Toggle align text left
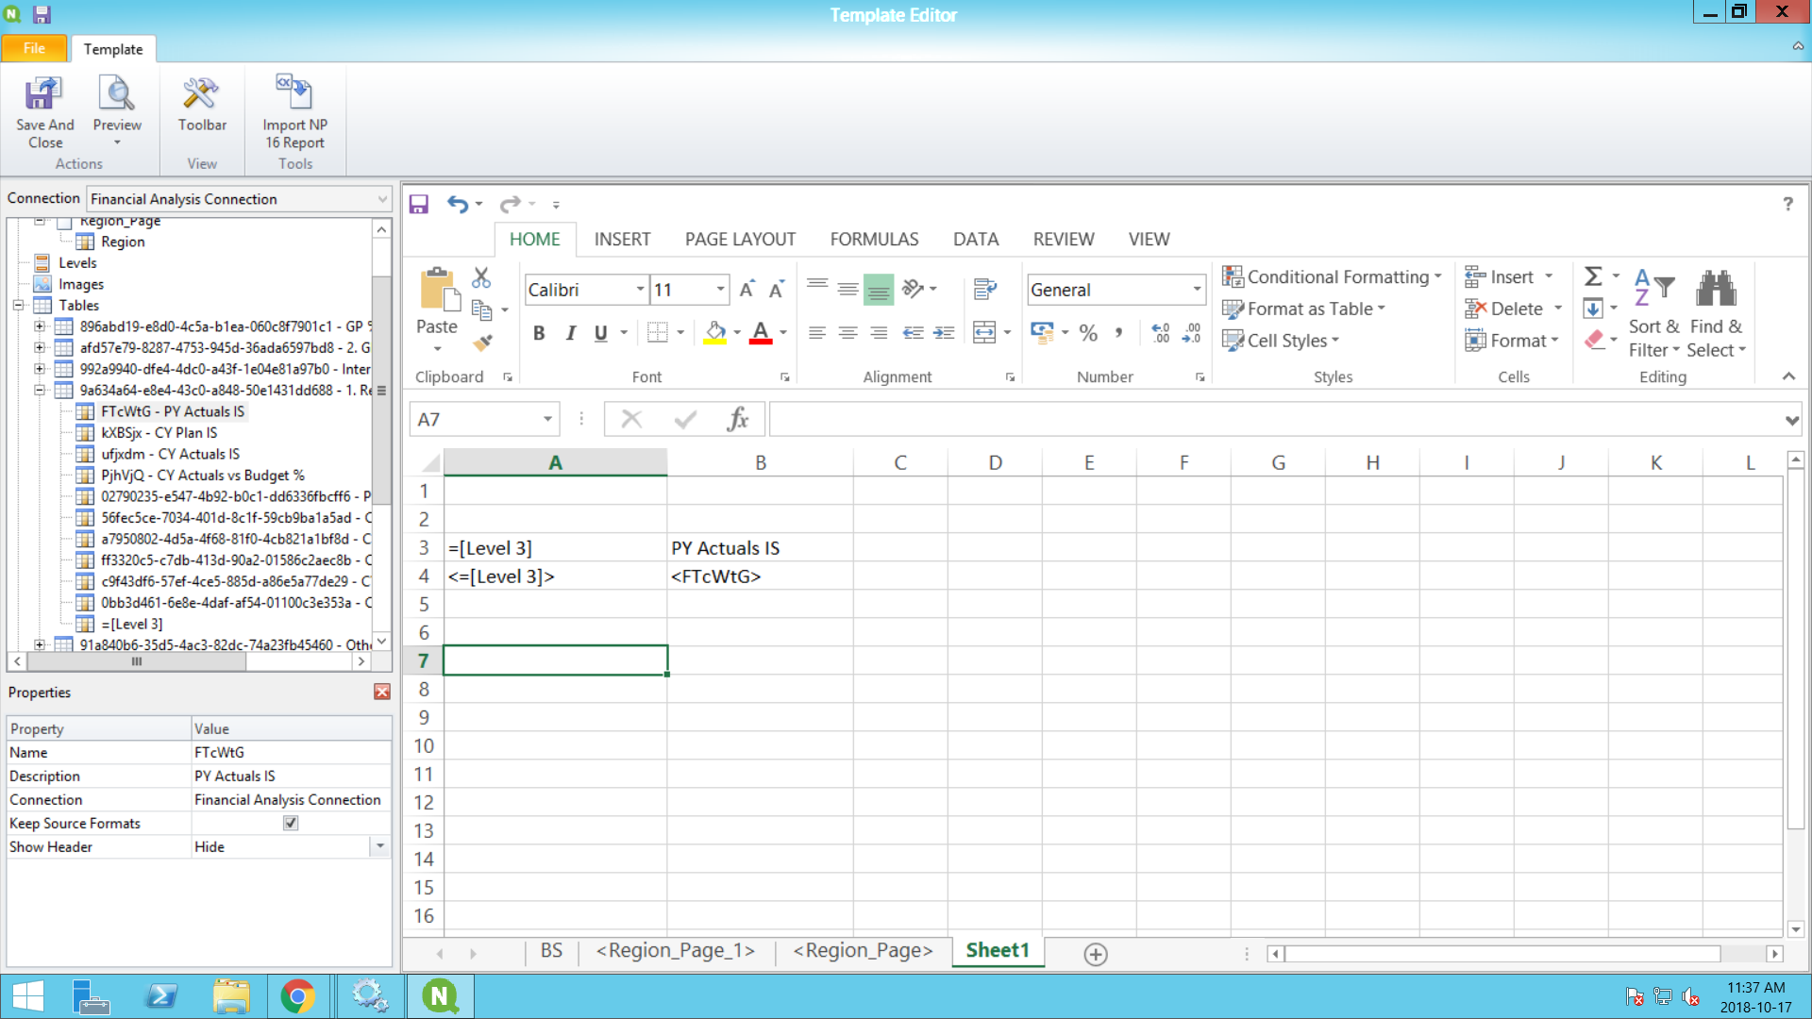Screen dimensions: 1812x1019 817,332
